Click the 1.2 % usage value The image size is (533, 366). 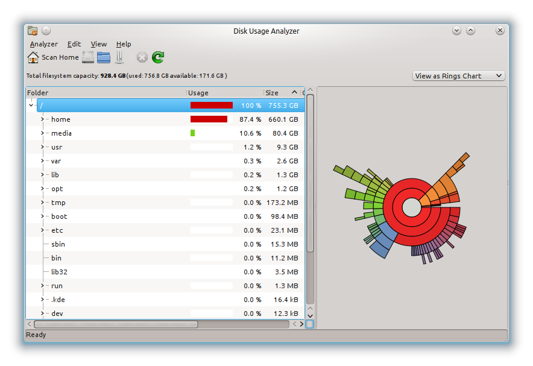click(x=252, y=147)
